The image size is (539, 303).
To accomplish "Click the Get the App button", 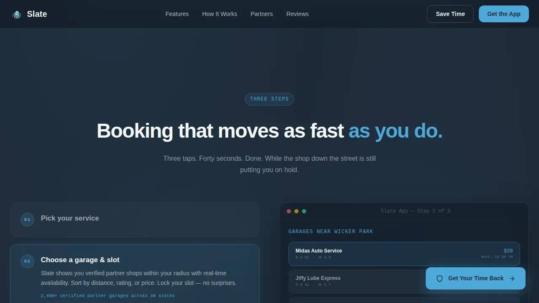I will pos(504,14).
